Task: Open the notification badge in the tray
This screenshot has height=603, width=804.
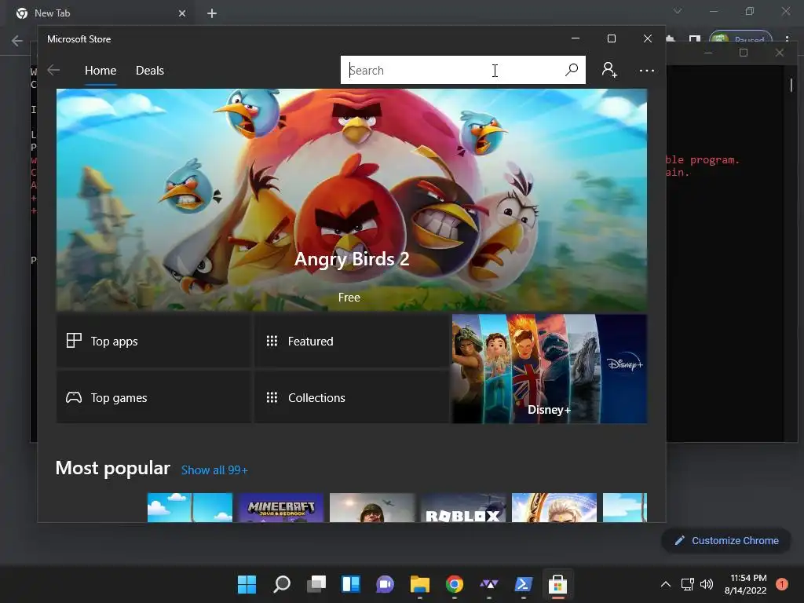Action: click(782, 584)
